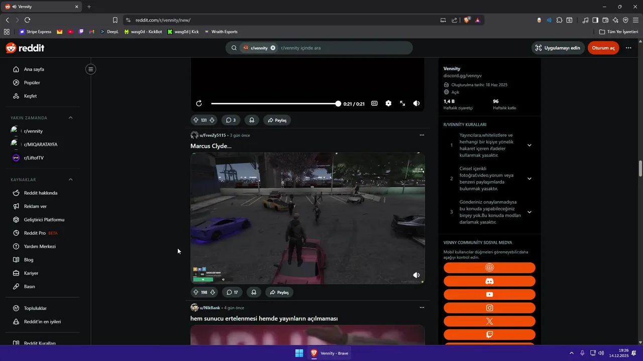Toggle closed captions on the top video
The height and width of the screenshot is (361, 643).
click(x=374, y=103)
